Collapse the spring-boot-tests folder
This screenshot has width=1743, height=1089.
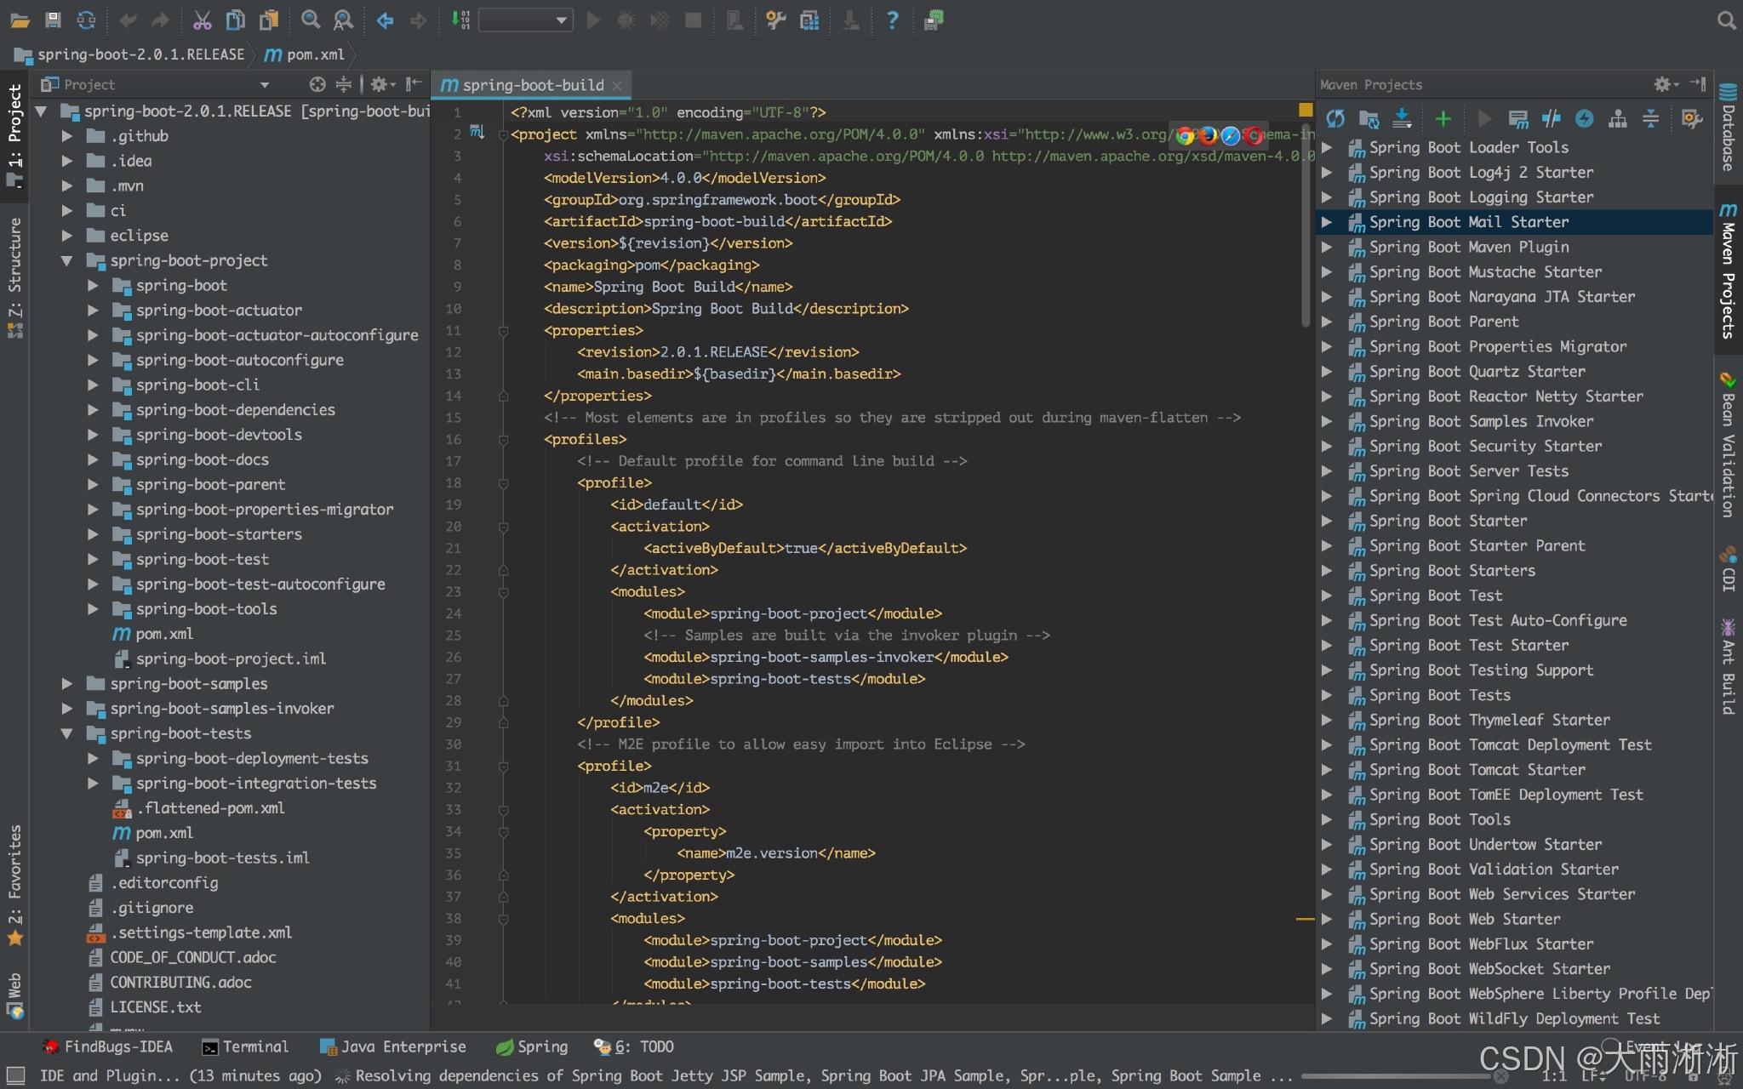(x=66, y=733)
